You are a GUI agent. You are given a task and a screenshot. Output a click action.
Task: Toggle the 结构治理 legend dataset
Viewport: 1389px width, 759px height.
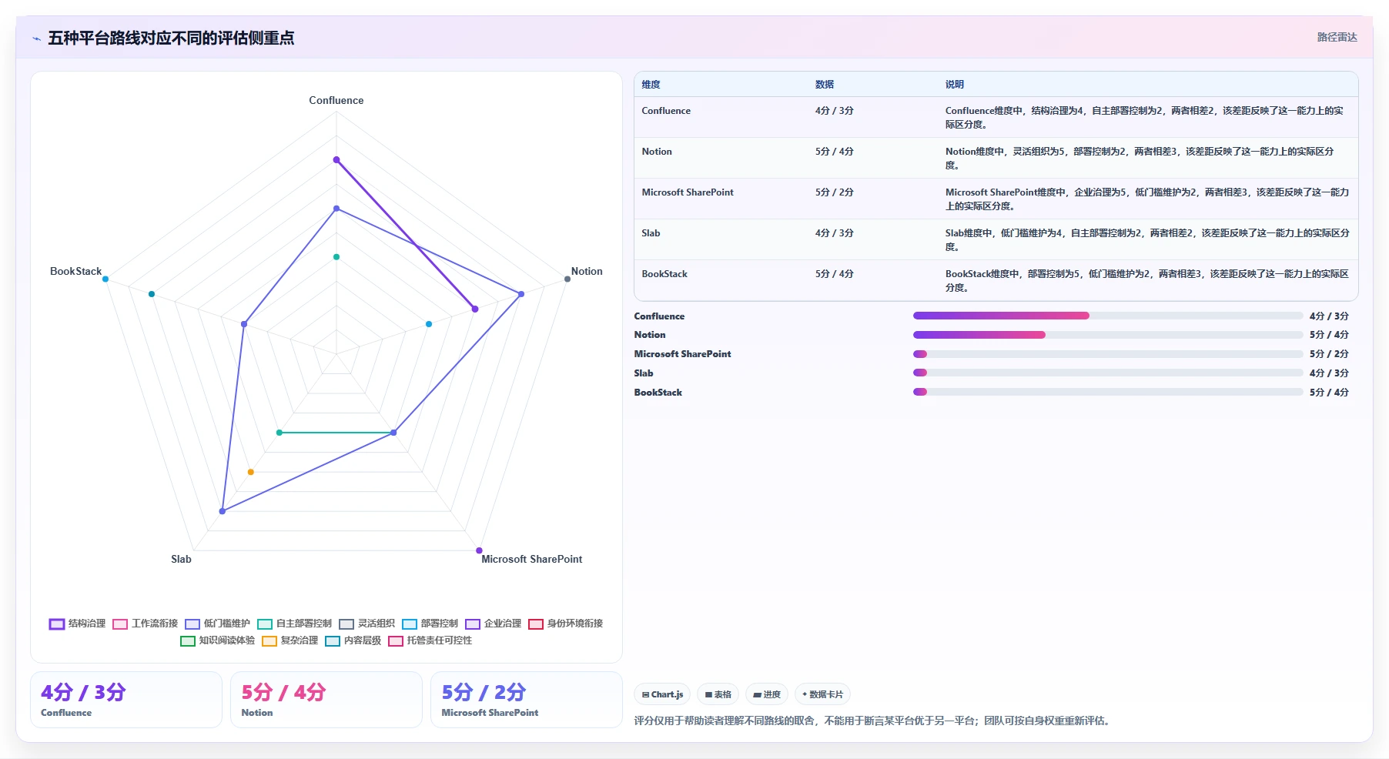[77, 624]
